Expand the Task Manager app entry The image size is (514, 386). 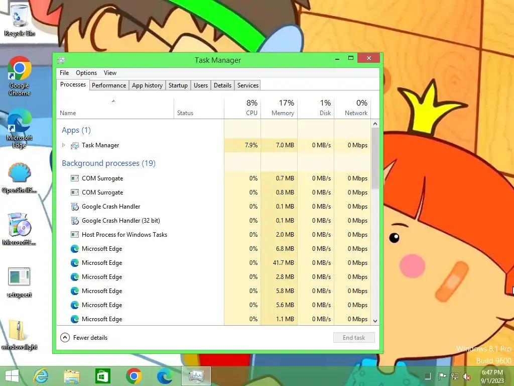coord(64,145)
